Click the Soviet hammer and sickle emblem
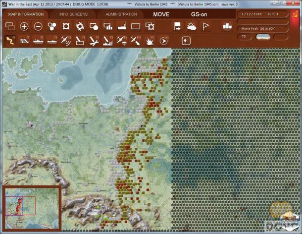This screenshot has height=234, width=302. tap(295, 14)
